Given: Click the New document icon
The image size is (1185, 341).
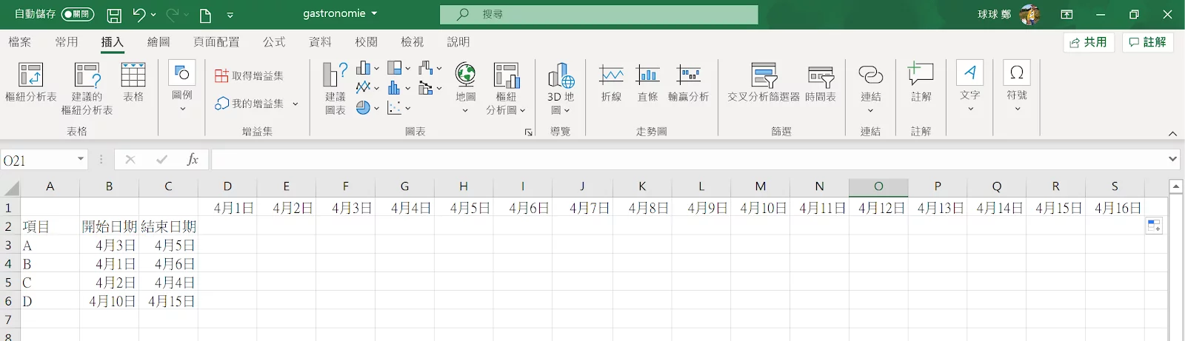Looking at the screenshot, I should [206, 15].
